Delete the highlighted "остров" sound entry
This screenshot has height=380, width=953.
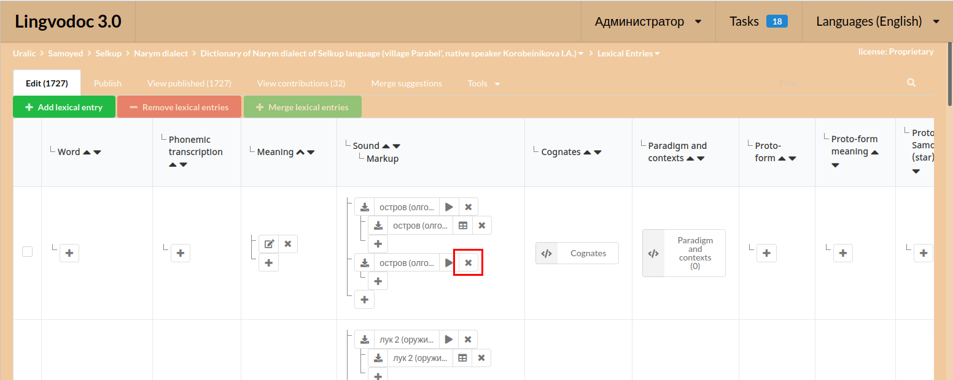click(468, 262)
